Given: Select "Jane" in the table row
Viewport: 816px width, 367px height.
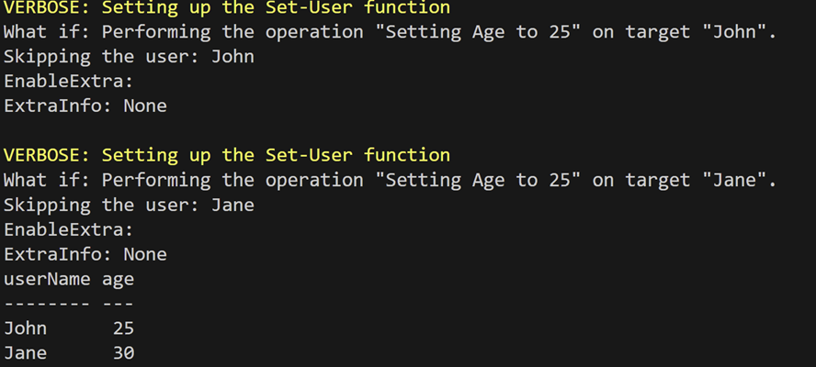Looking at the screenshot, I should pos(25,352).
